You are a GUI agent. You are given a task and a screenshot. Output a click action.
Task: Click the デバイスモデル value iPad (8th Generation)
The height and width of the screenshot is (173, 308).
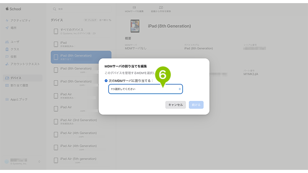point(199,48)
